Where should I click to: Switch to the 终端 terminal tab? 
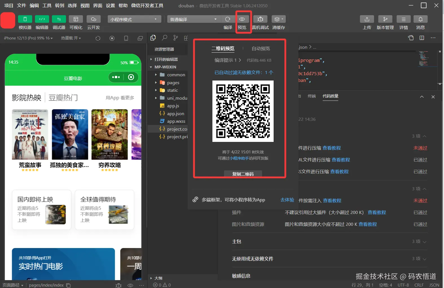(x=312, y=96)
